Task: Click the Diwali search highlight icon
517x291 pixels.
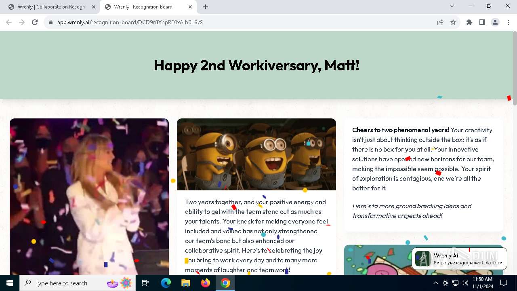Action: 120,283
